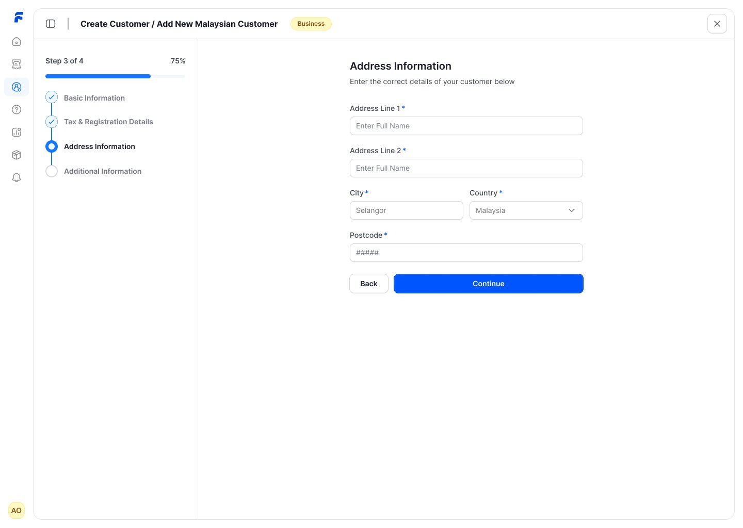The width and height of the screenshot is (743, 528).
Task: Click "Create Customer / Add New Malaysian Customer" title
Action: click(179, 24)
